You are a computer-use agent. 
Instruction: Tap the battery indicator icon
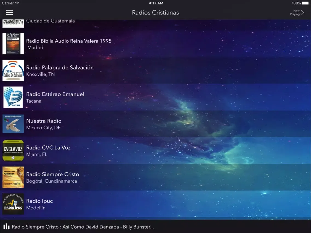click(306, 3)
